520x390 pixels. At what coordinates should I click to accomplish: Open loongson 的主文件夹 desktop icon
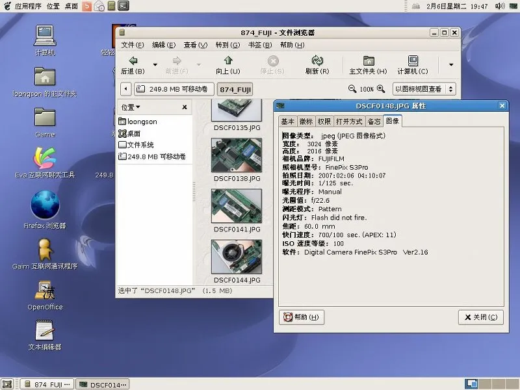45,82
